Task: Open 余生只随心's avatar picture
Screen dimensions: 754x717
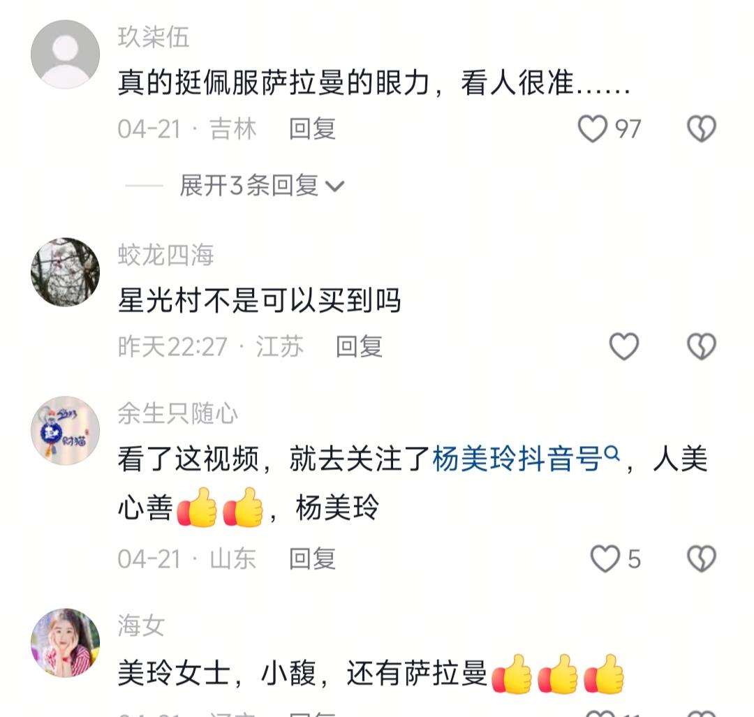Action: click(66, 430)
